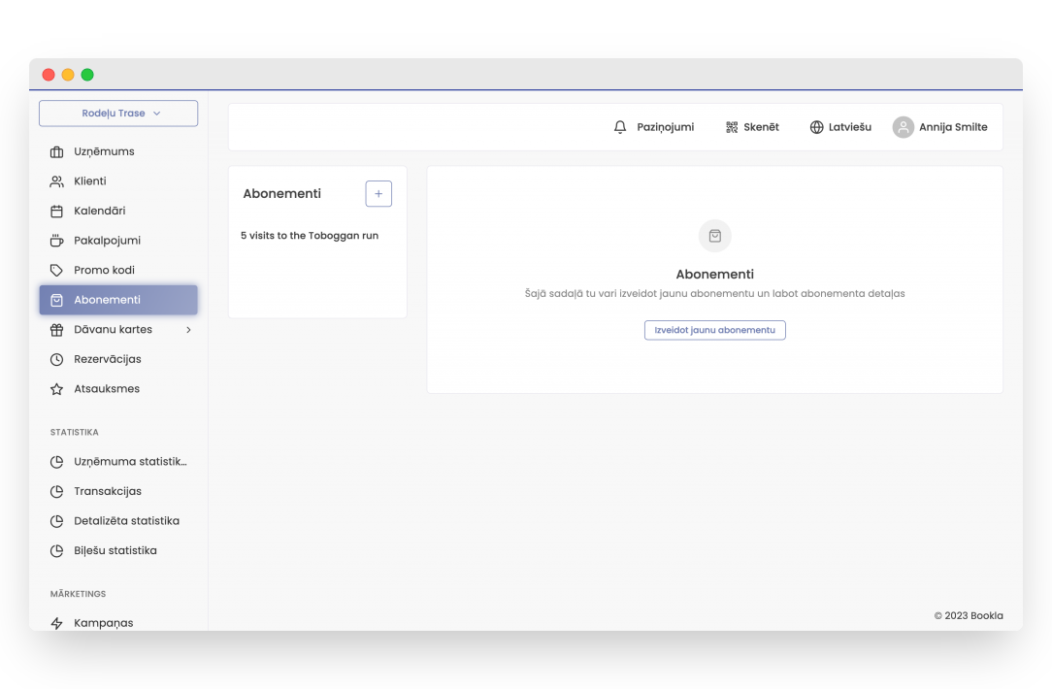Open Detalizēta statistika page
Image resolution: width=1052 pixels, height=689 pixels.
click(x=126, y=521)
